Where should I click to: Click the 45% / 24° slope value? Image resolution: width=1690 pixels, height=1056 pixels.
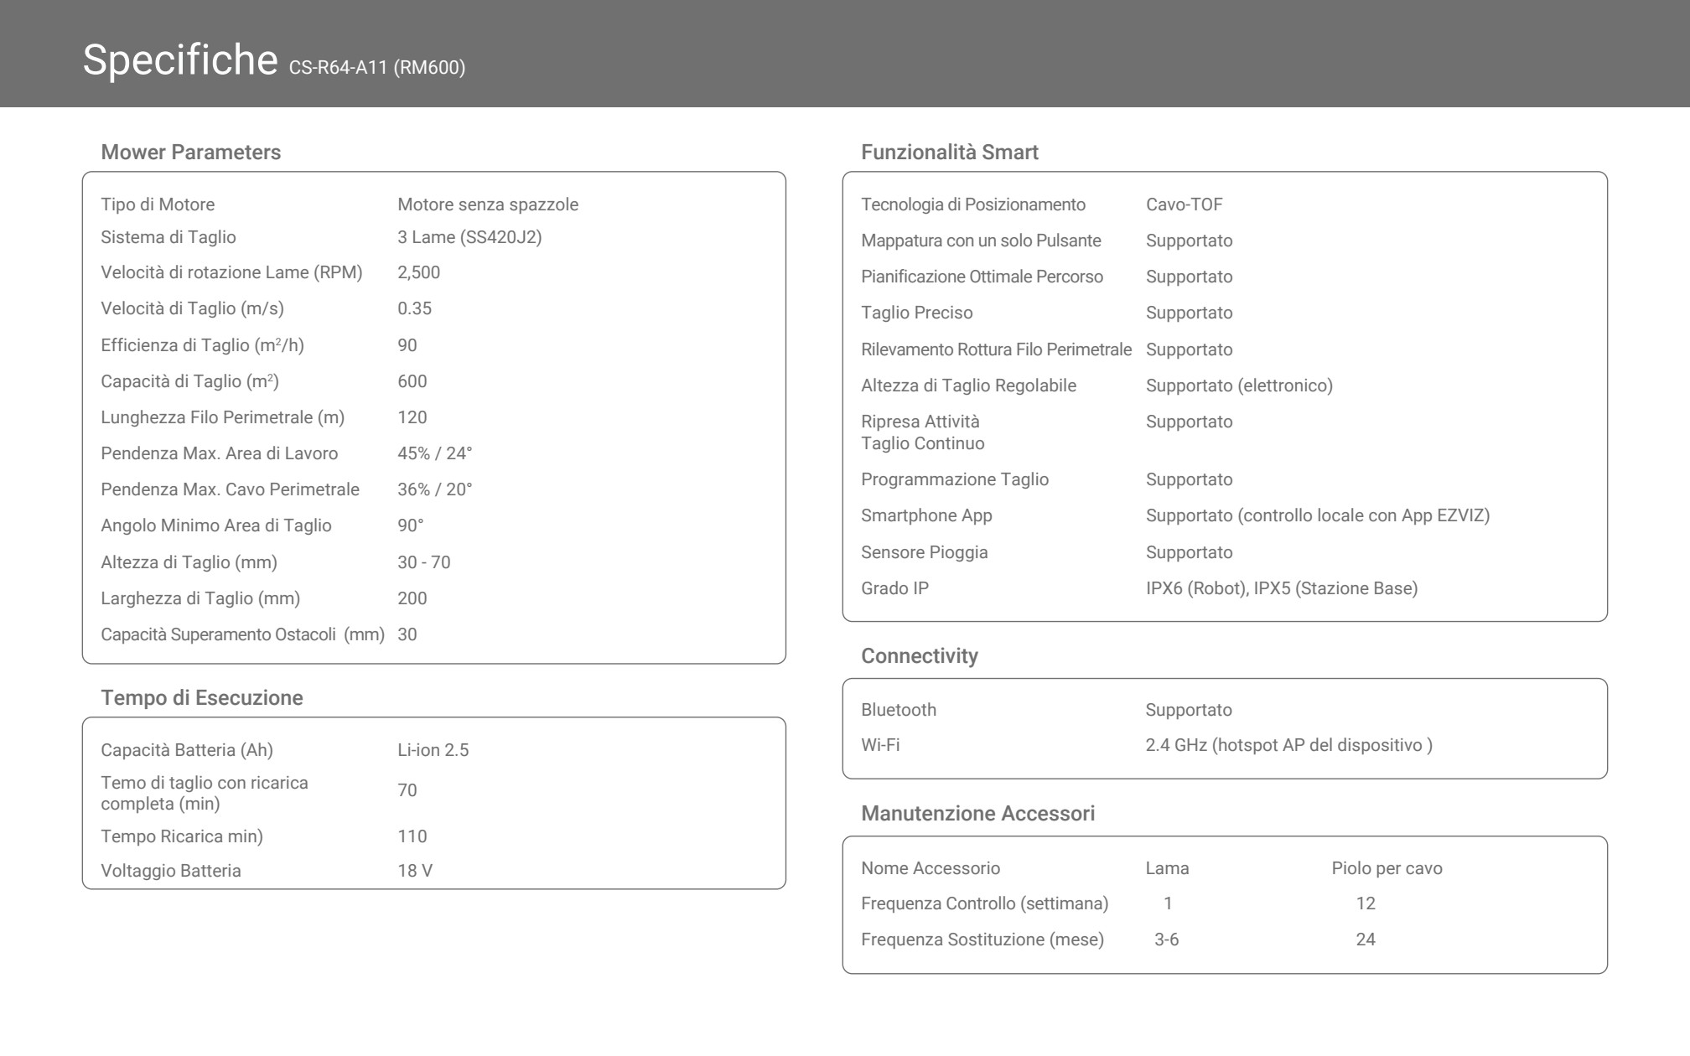click(435, 453)
